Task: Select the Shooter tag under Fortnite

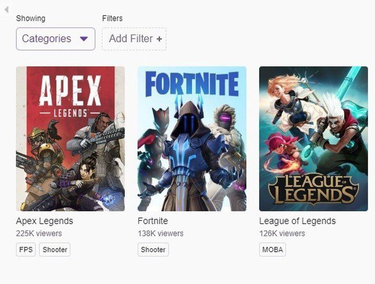Action: tap(153, 250)
